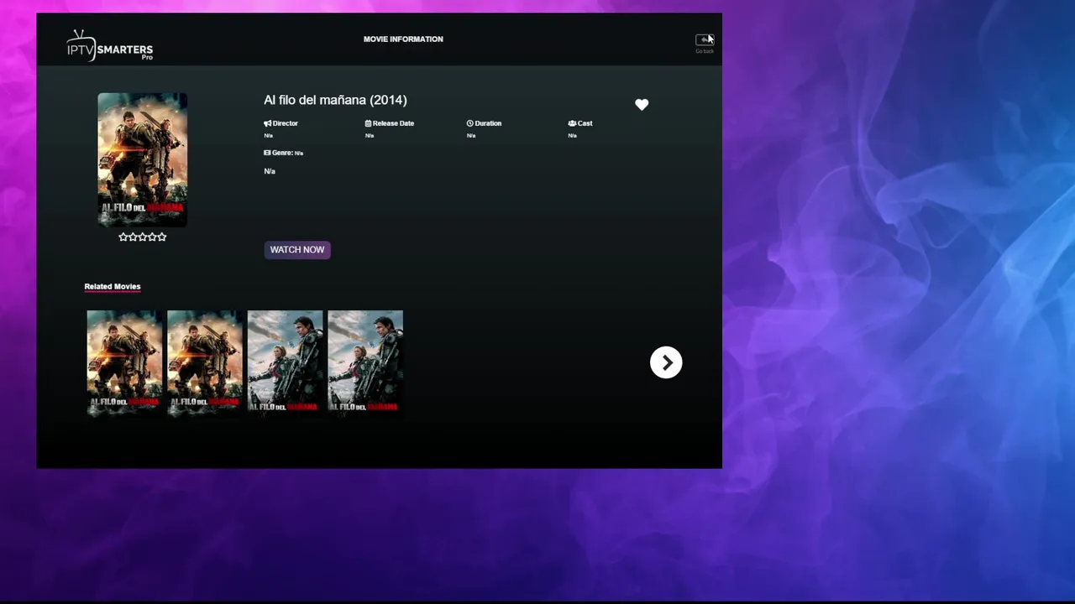Select the first related movie poster

[x=125, y=362]
